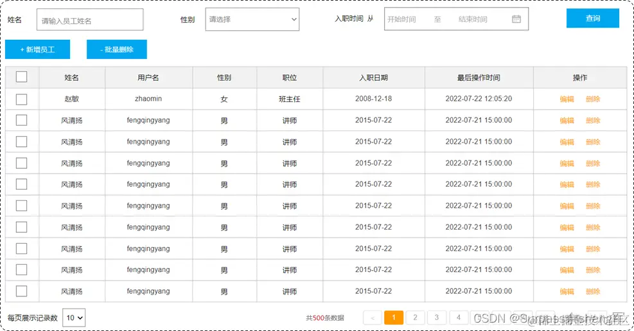Click the 开始时间 start date field
This screenshot has height=331, width=634.
tap(401, 19)
